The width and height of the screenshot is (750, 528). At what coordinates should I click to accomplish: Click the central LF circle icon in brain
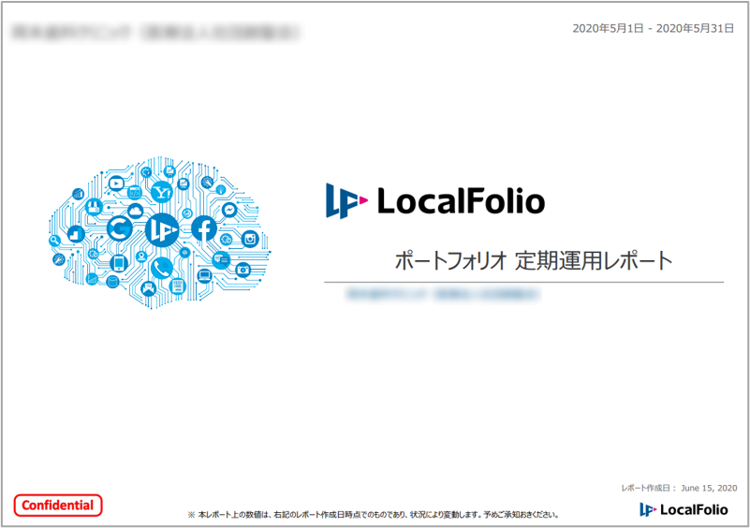click(x=162, y=230)
